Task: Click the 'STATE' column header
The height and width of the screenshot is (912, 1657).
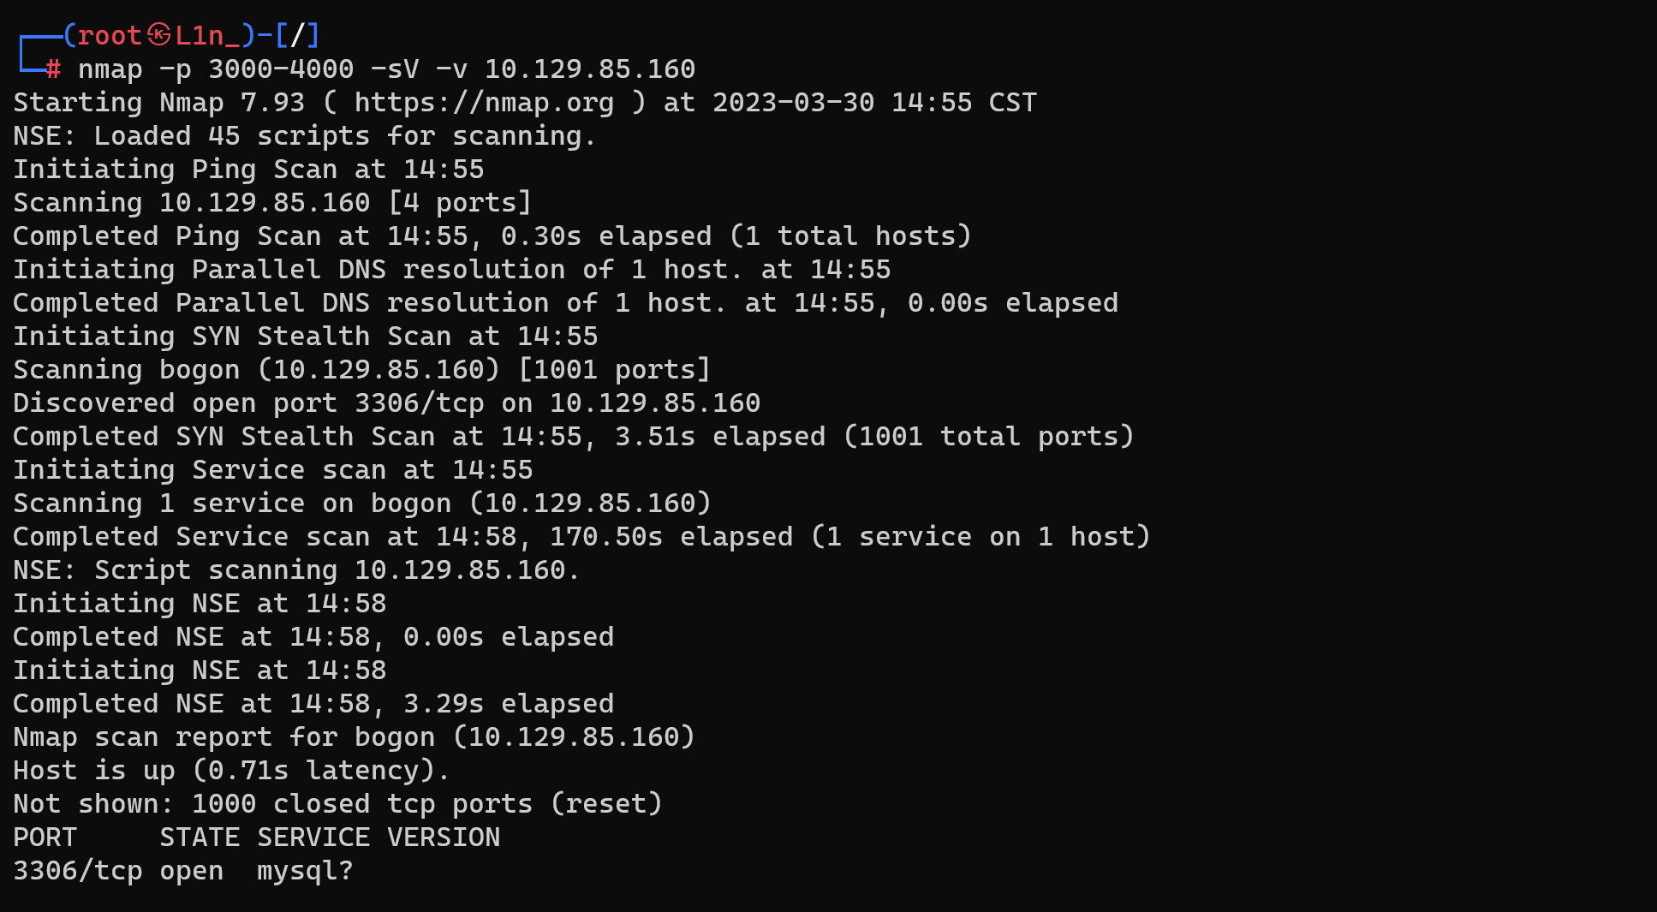Action: coord(200,837)
